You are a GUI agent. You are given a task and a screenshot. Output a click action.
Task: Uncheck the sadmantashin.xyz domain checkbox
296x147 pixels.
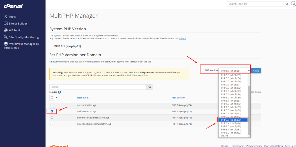pyautogui.click(x=52, y=111)
